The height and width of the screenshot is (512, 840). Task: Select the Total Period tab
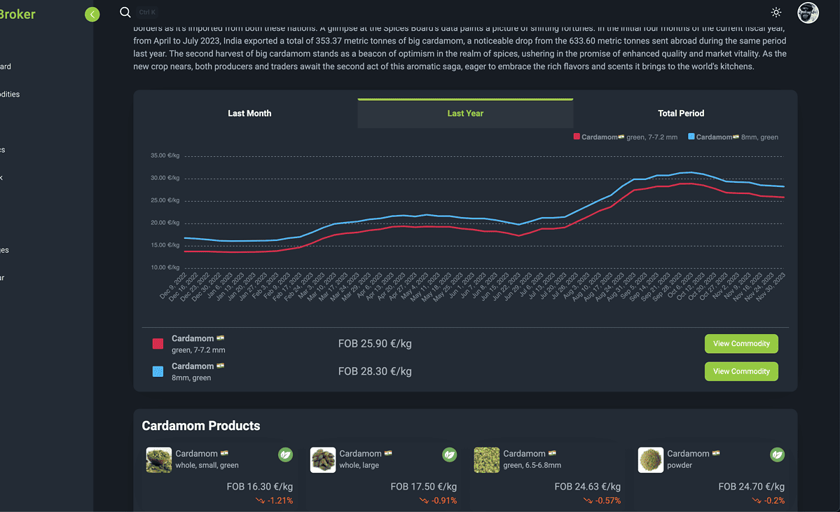click(x=681, y=113)
